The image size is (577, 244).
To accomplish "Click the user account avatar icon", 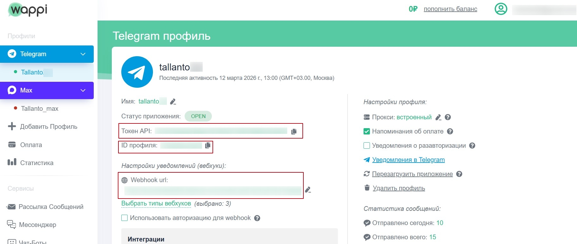I will 501,9.
